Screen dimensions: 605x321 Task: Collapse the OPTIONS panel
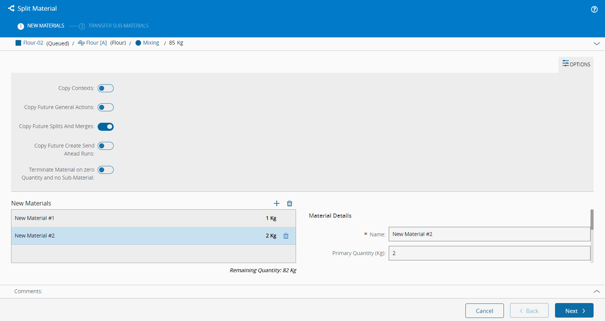click(576, 64)
